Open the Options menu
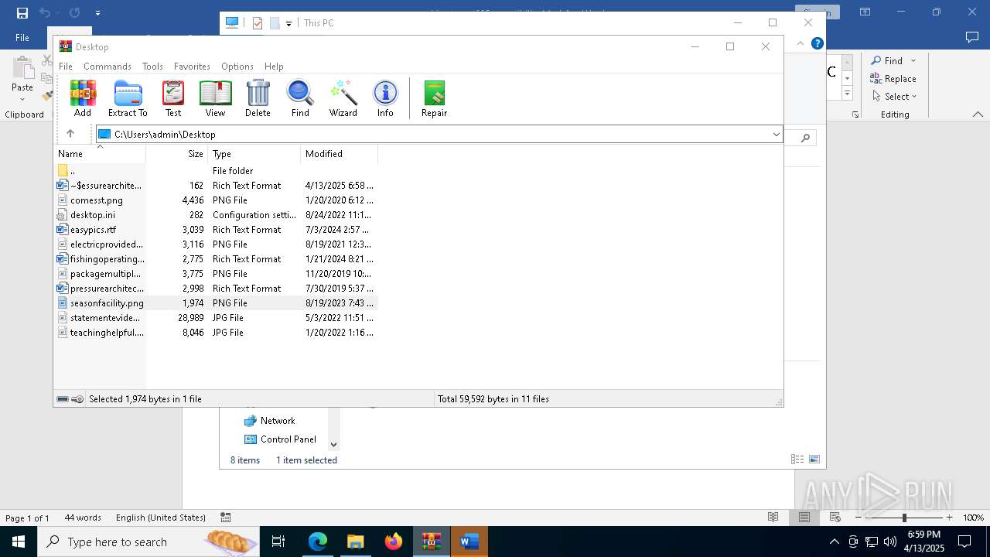990x557 pixels. tap(237, 67)
